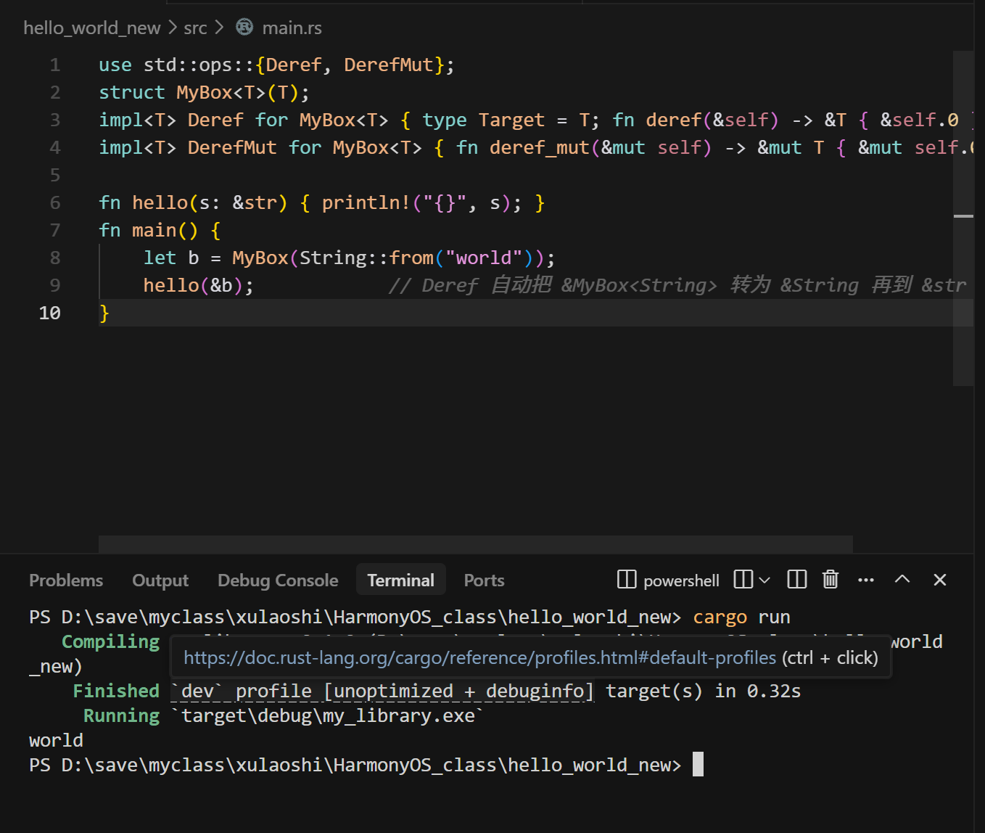This screenshot has width=985, height=833.
Task: Click 'deref_mut' function name on line 4
Action: [x=540, y=148]
